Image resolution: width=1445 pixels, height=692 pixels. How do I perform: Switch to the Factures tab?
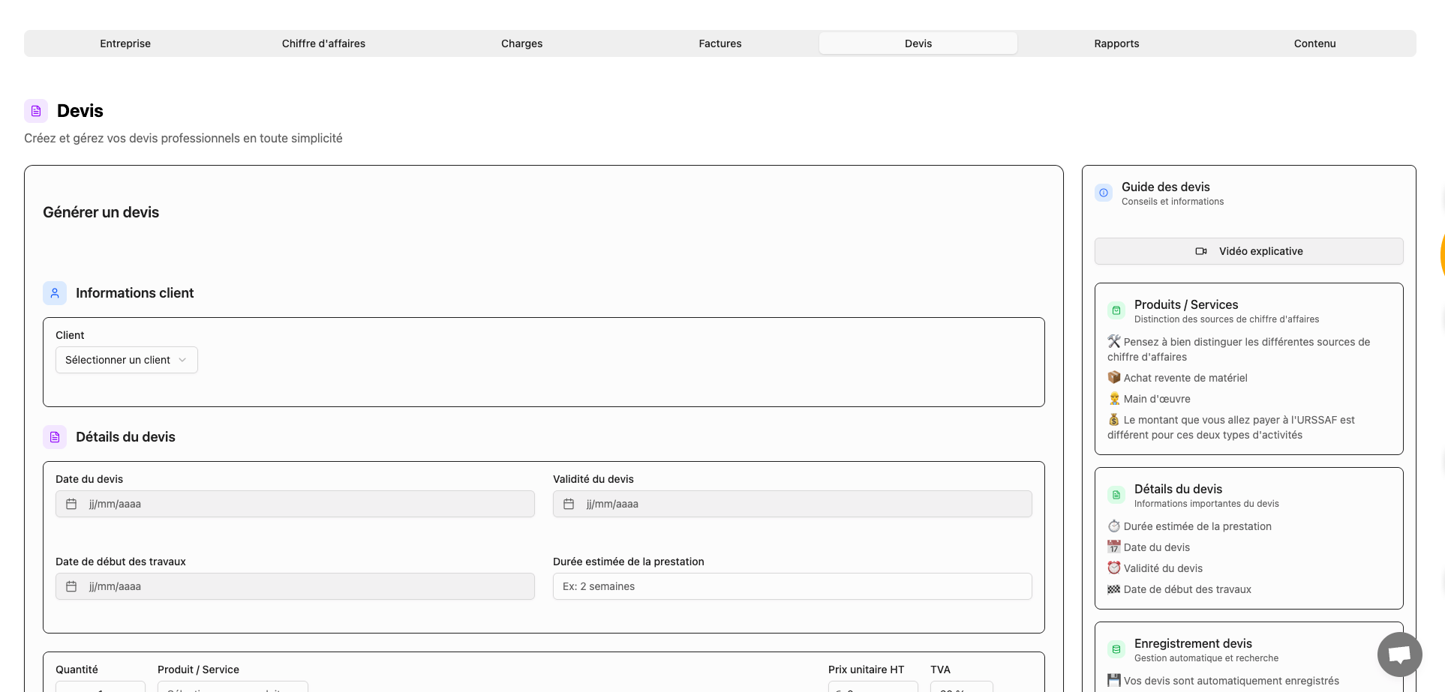tap(719, 43)
